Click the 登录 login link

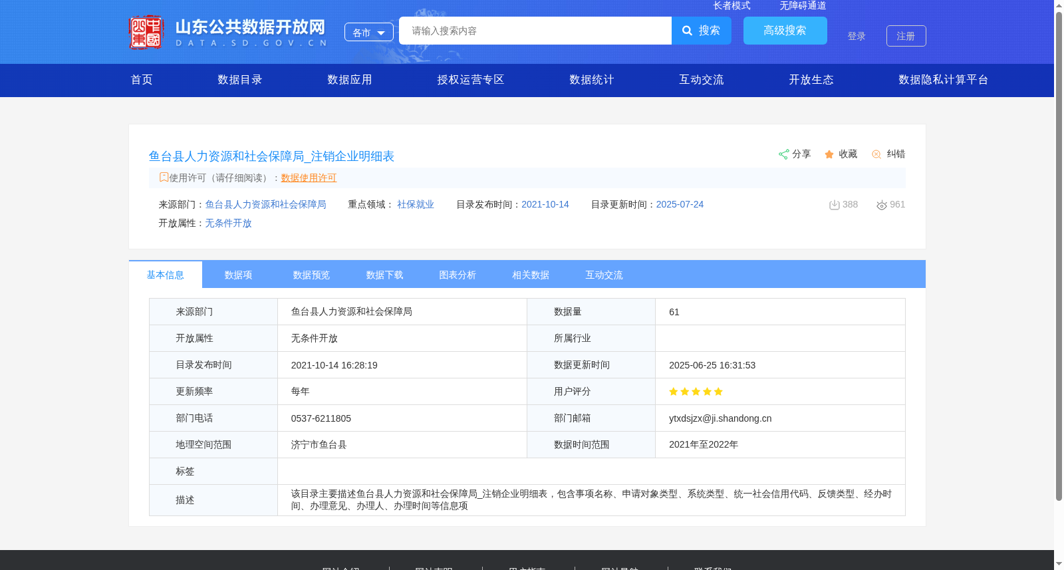pyautogui.click(x=857, y=36)
